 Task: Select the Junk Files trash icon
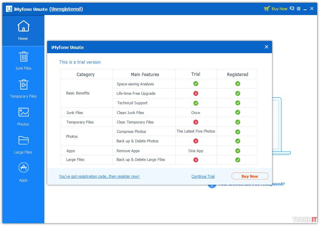23,57
